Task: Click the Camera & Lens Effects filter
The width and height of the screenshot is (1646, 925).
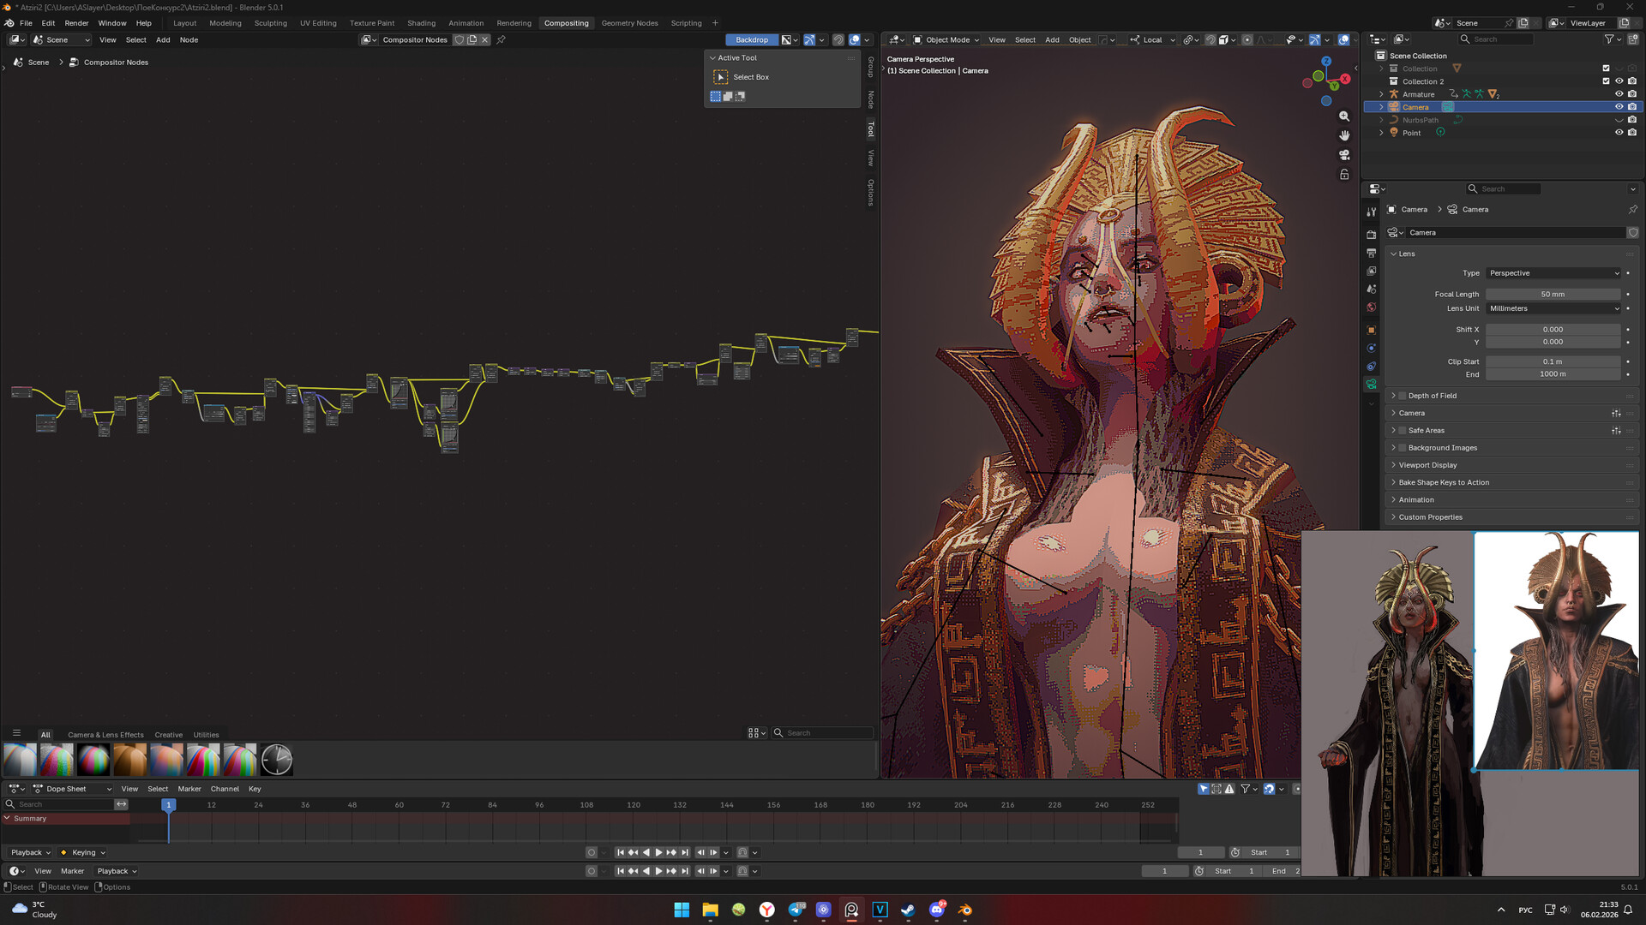Action: pyautogui.click(x=105, y=735)
